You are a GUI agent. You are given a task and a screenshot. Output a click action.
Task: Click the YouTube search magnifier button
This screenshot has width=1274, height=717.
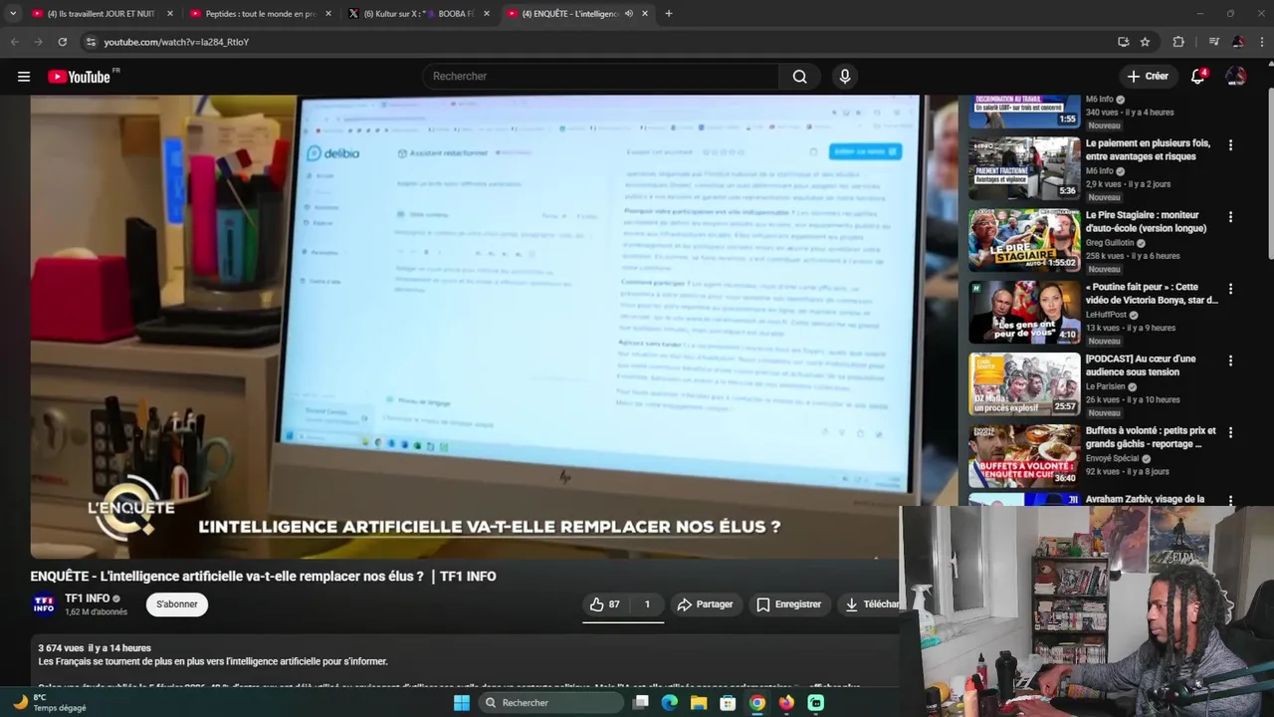[x=799, y=77]
